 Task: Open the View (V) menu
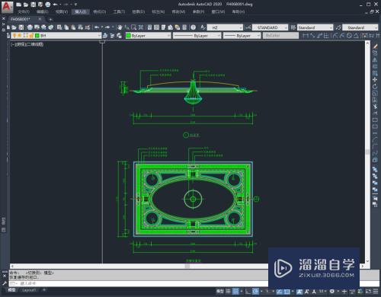(62, 11)
